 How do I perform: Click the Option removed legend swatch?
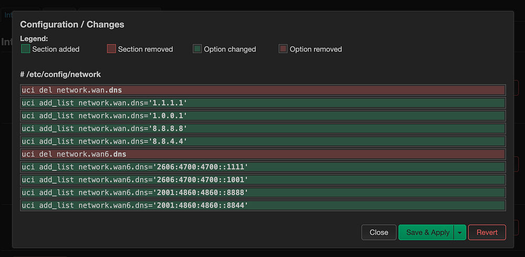tap(283, 49)
